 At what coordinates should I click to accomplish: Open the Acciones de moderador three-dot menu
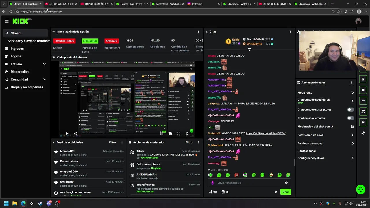pos(198,142)
